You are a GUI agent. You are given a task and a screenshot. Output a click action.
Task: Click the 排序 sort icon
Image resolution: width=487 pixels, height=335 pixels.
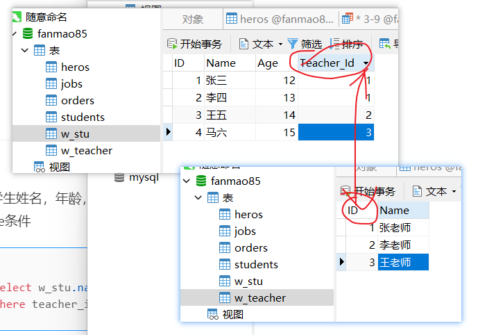pyautogui.click(x=334, y=44)
